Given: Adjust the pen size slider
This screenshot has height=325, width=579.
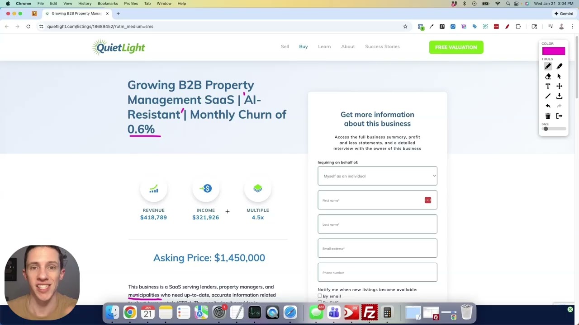Looking at the screenshot, I should coord(554,129).
